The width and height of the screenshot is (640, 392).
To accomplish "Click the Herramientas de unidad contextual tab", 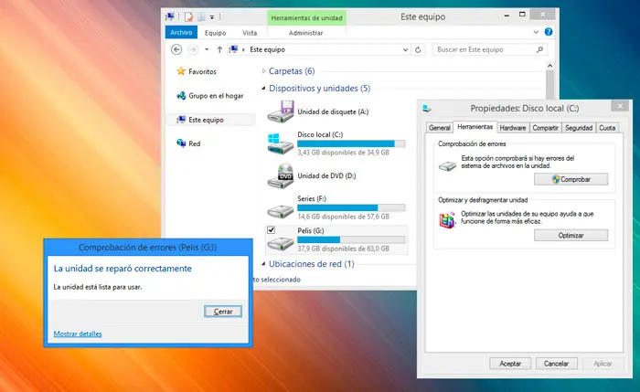I will (x=306, y=18).
